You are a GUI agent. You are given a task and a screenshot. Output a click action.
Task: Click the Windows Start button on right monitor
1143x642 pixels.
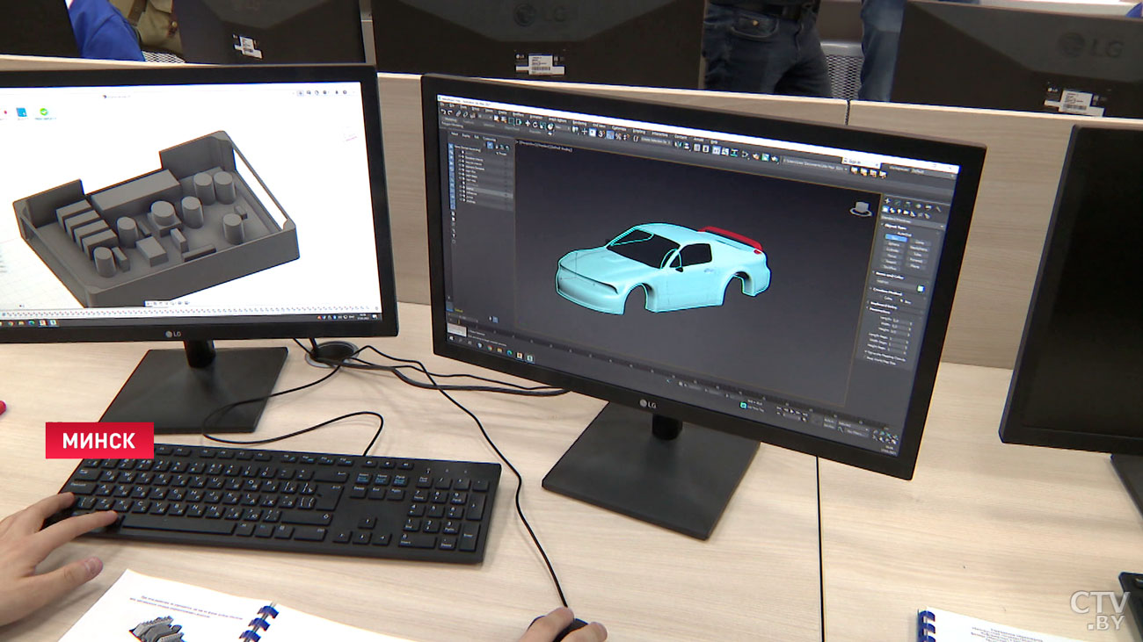451,338
